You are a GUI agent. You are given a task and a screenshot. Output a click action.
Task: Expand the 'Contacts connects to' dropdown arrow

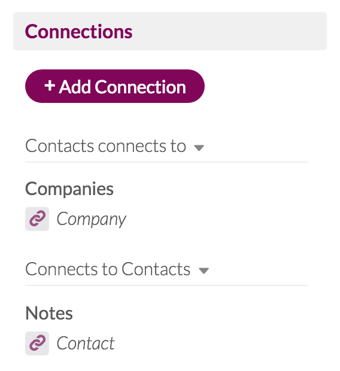tap(199, 148)
